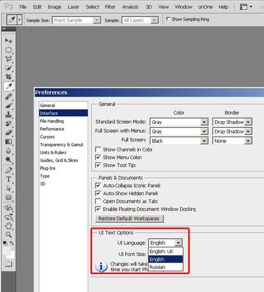Uncheck Show Menu Colors

98,157
